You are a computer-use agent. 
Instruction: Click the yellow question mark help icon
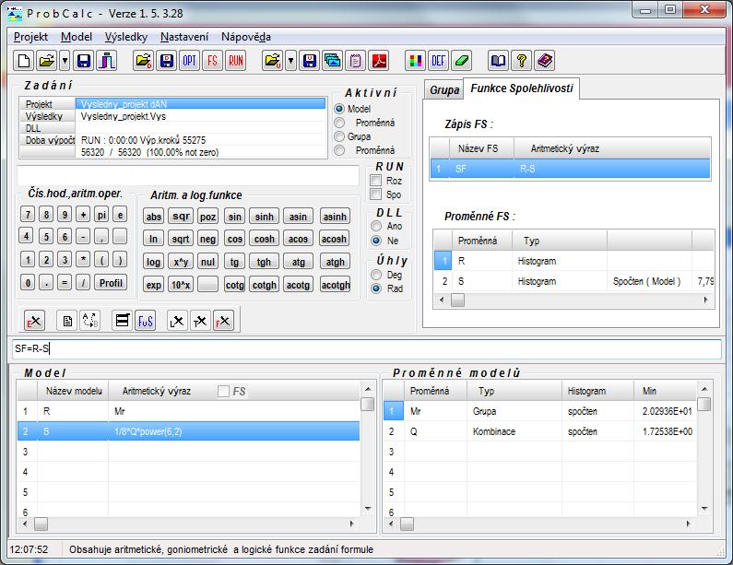click(521, 61)
